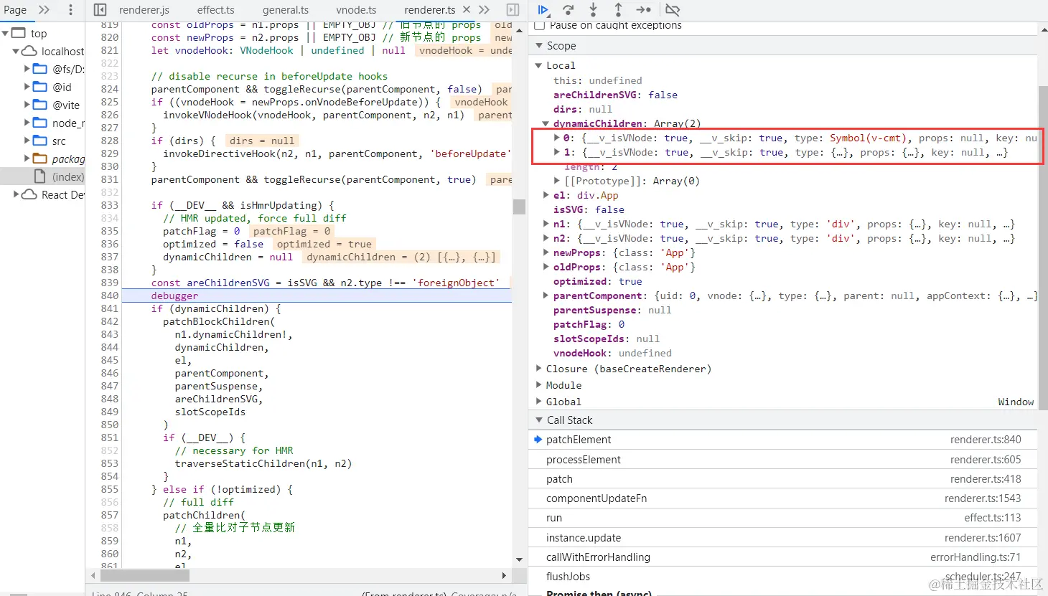Click the (index) file icon

point(40,176)
